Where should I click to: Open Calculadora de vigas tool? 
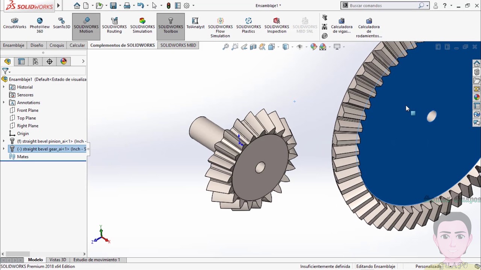click(342, 26)
